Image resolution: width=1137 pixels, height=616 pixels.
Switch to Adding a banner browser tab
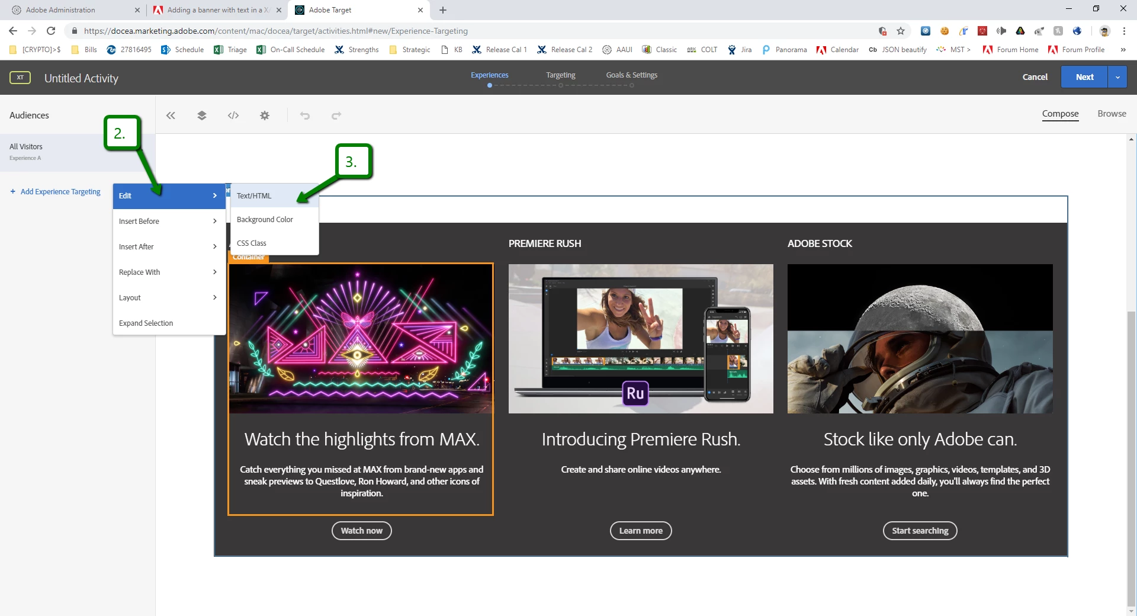[218, 10]
